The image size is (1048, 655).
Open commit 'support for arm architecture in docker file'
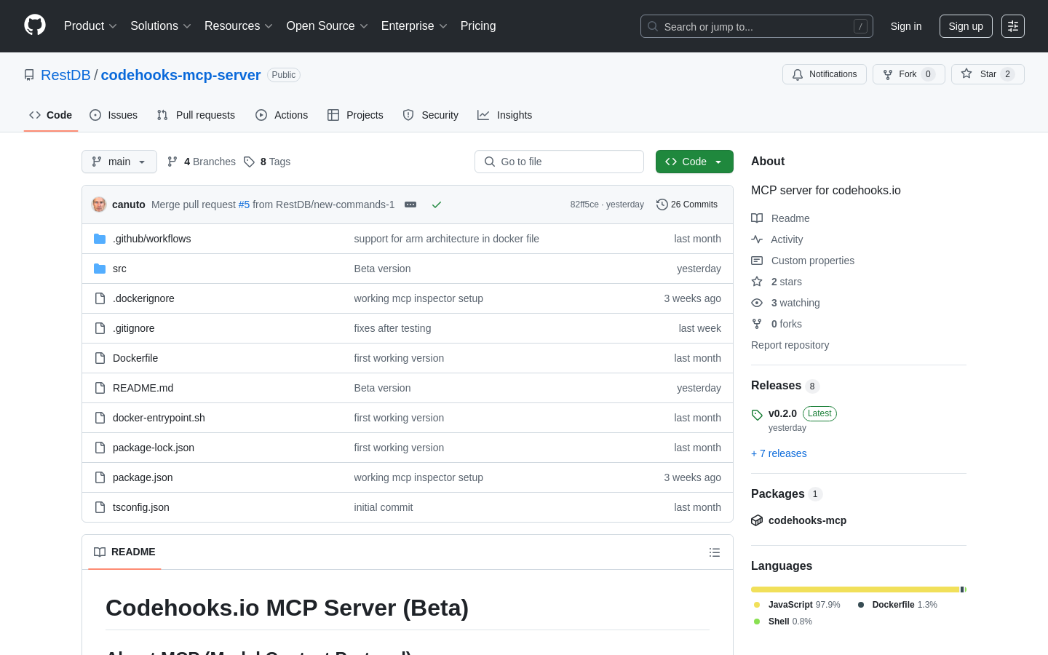point(446,239)
